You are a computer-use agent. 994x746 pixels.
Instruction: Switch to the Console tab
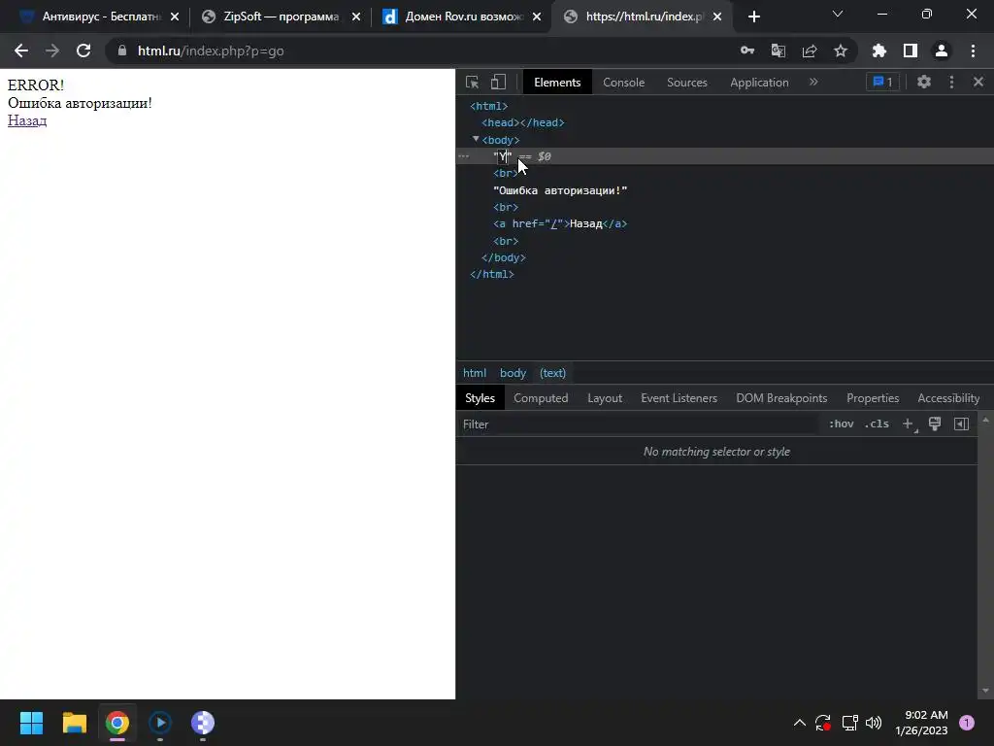coord(624,83)
